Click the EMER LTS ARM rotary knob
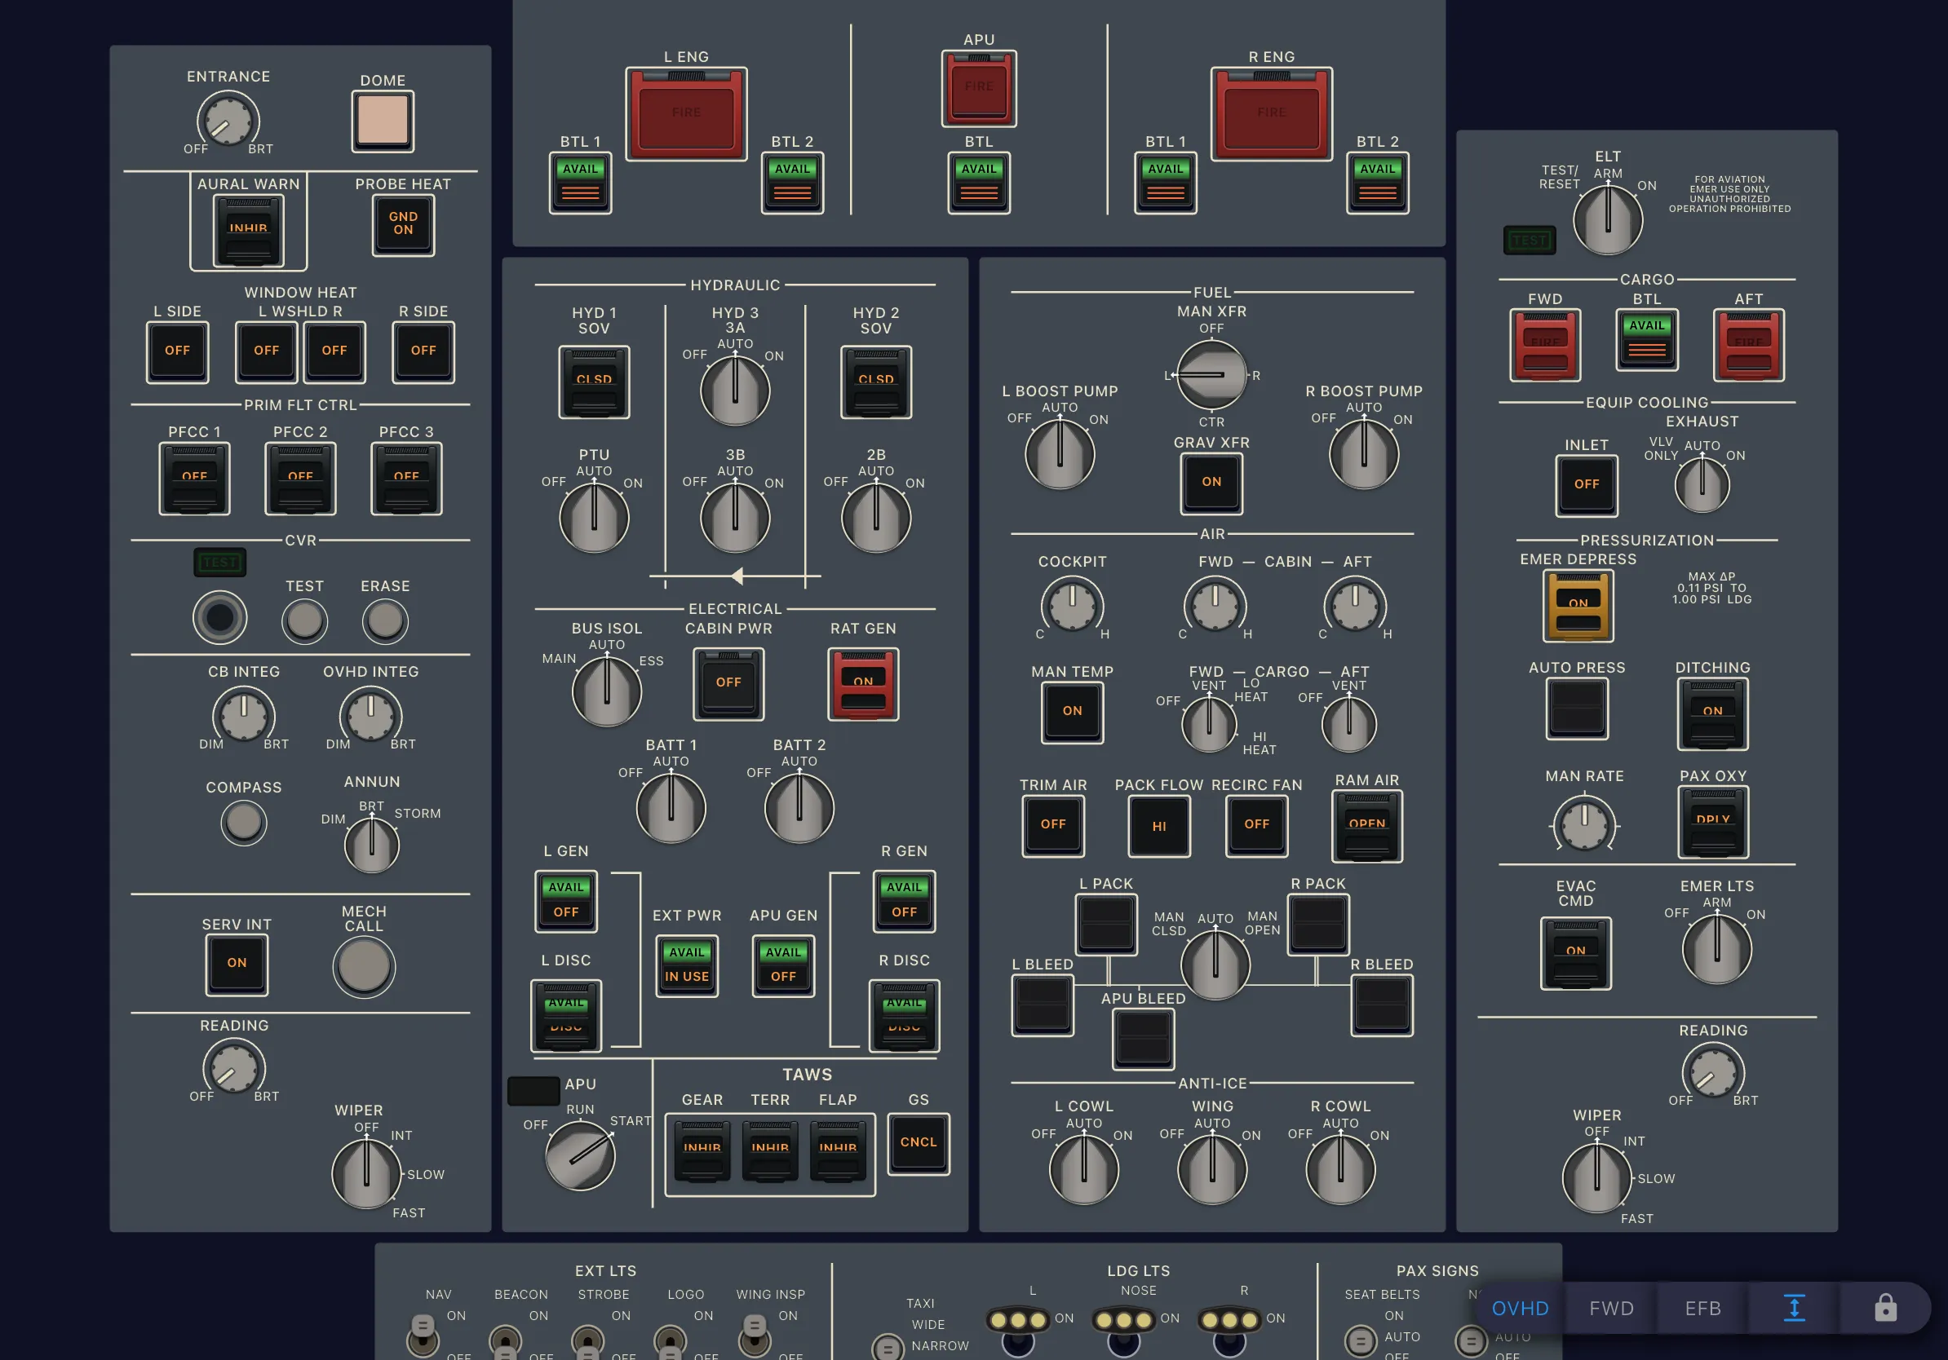Screen dimensions: 1948x1360 click(1716, 949)
